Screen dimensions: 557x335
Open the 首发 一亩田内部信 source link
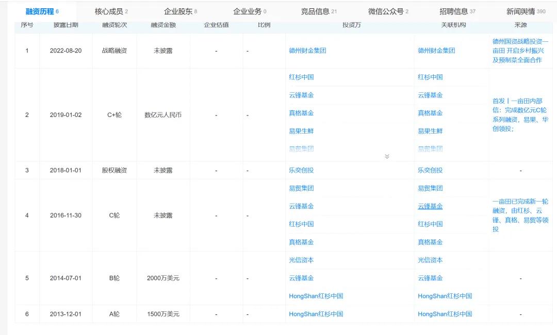tap(520, 114)
